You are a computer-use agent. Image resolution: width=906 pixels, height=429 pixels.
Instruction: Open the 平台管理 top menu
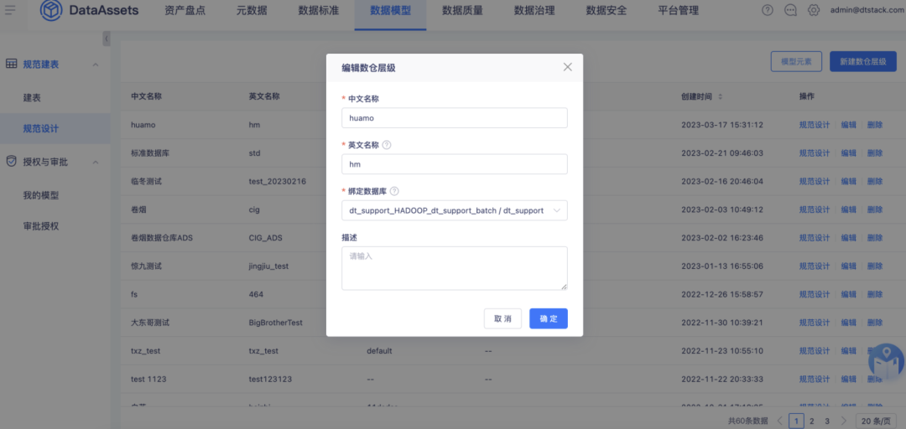coord(679,10)
